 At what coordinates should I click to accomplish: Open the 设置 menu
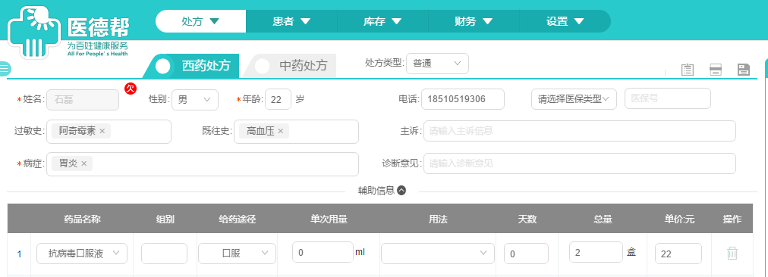click(565, 21)
